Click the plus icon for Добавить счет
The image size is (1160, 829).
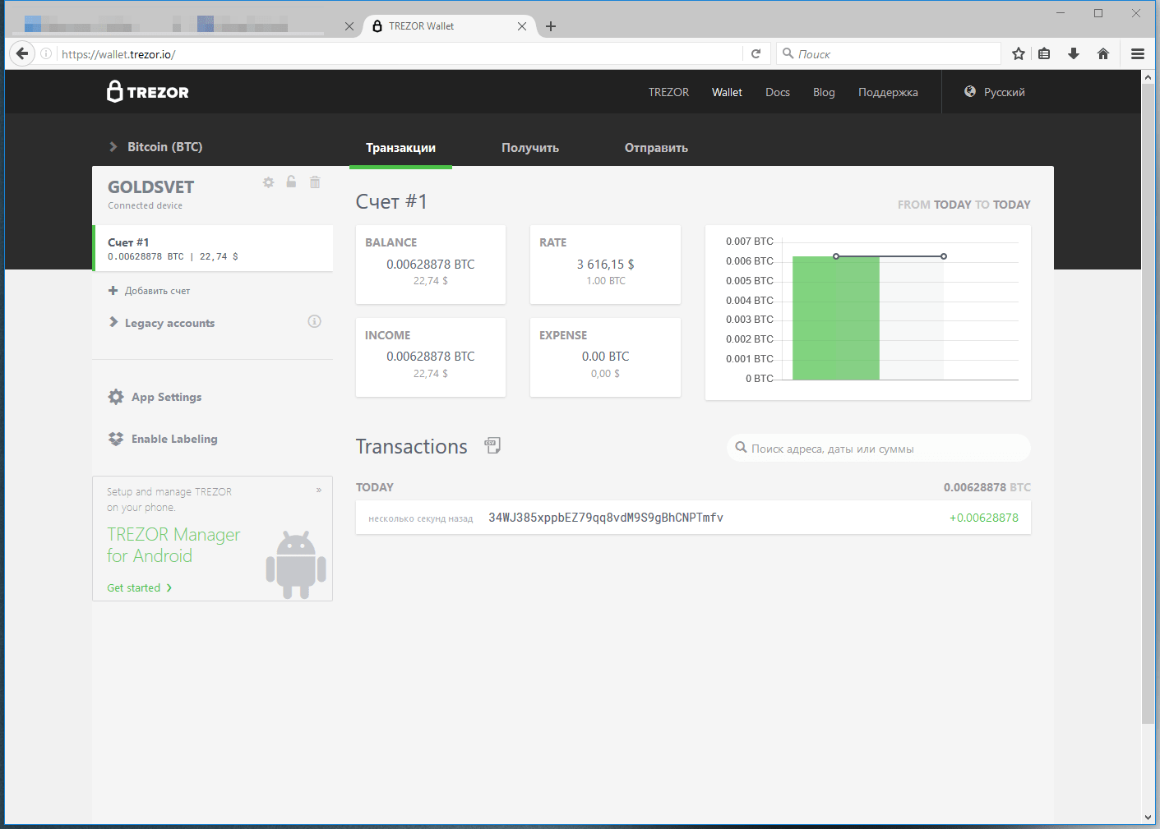(113, 290)
